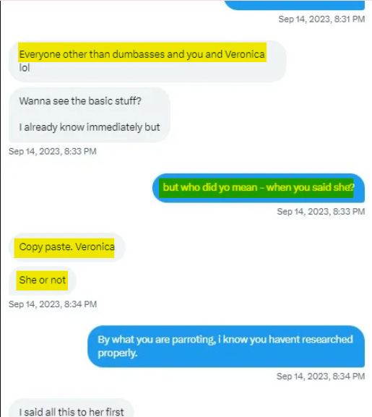Click the partially visible blue bubble at top
The image size is (372, 417).
coord(295,5)
